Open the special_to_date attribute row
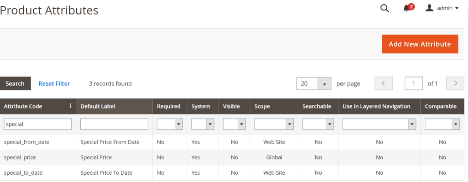This screenshot has width=469, height=182. [232, 173]
